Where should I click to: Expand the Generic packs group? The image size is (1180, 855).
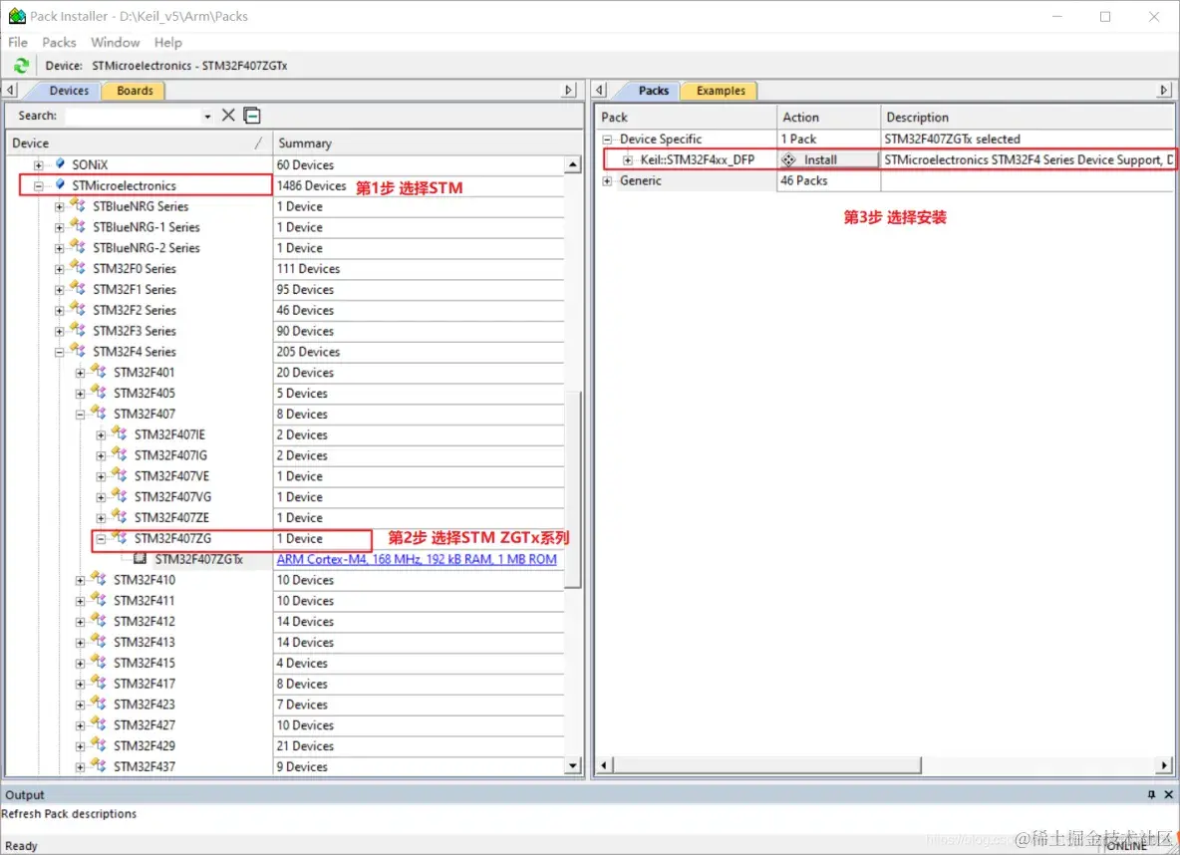click(607, 180)
